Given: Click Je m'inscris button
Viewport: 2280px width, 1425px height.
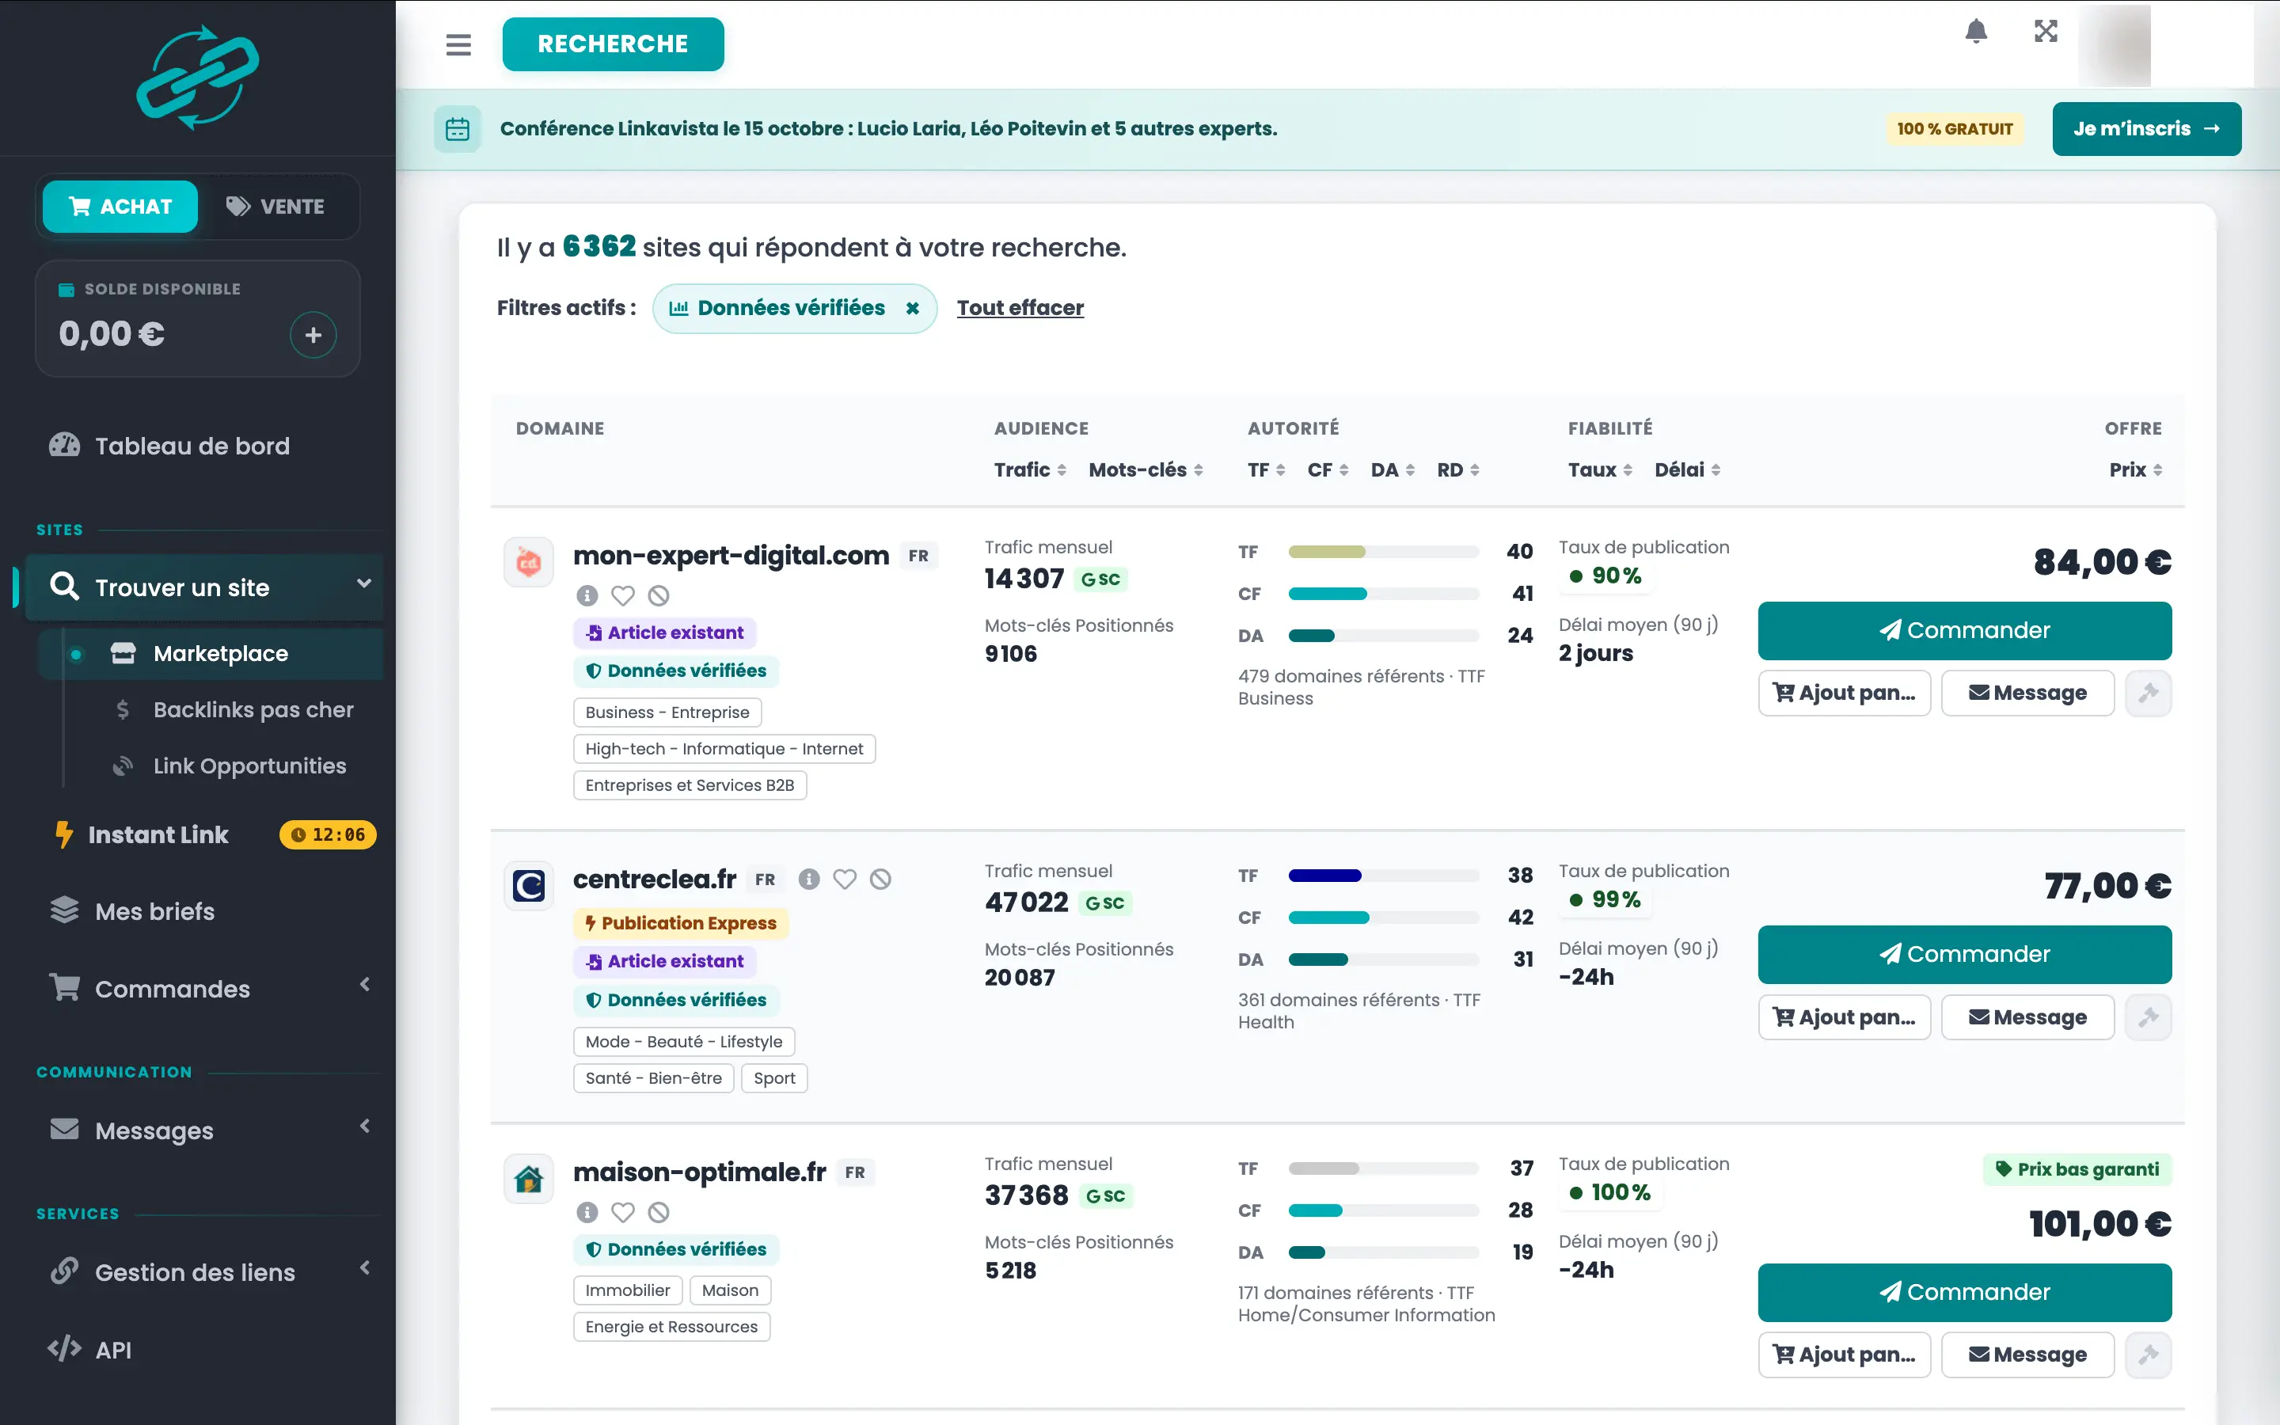Looking at the screenshot, I should click(2146, 129).
